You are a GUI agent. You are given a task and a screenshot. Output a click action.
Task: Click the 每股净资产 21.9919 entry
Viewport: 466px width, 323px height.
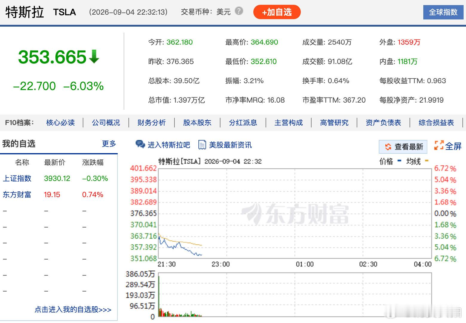pyautogui.click(x=411, y=100)
